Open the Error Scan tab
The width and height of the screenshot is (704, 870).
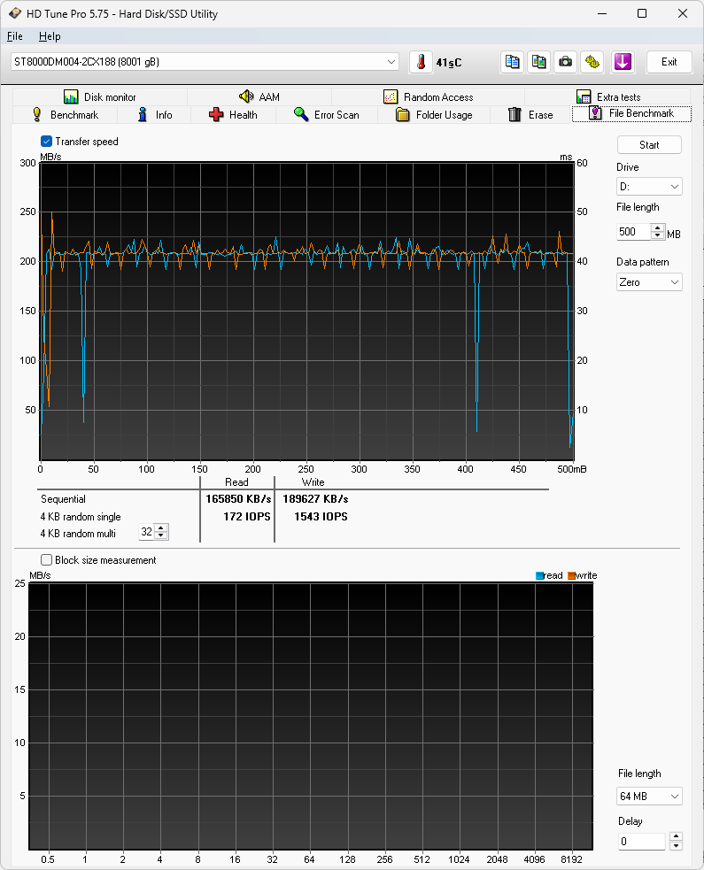[327, 115]
